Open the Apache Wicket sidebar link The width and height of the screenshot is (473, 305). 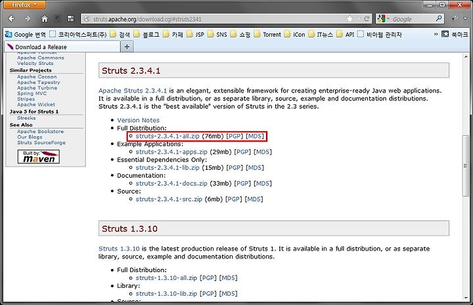pos(36,104)
